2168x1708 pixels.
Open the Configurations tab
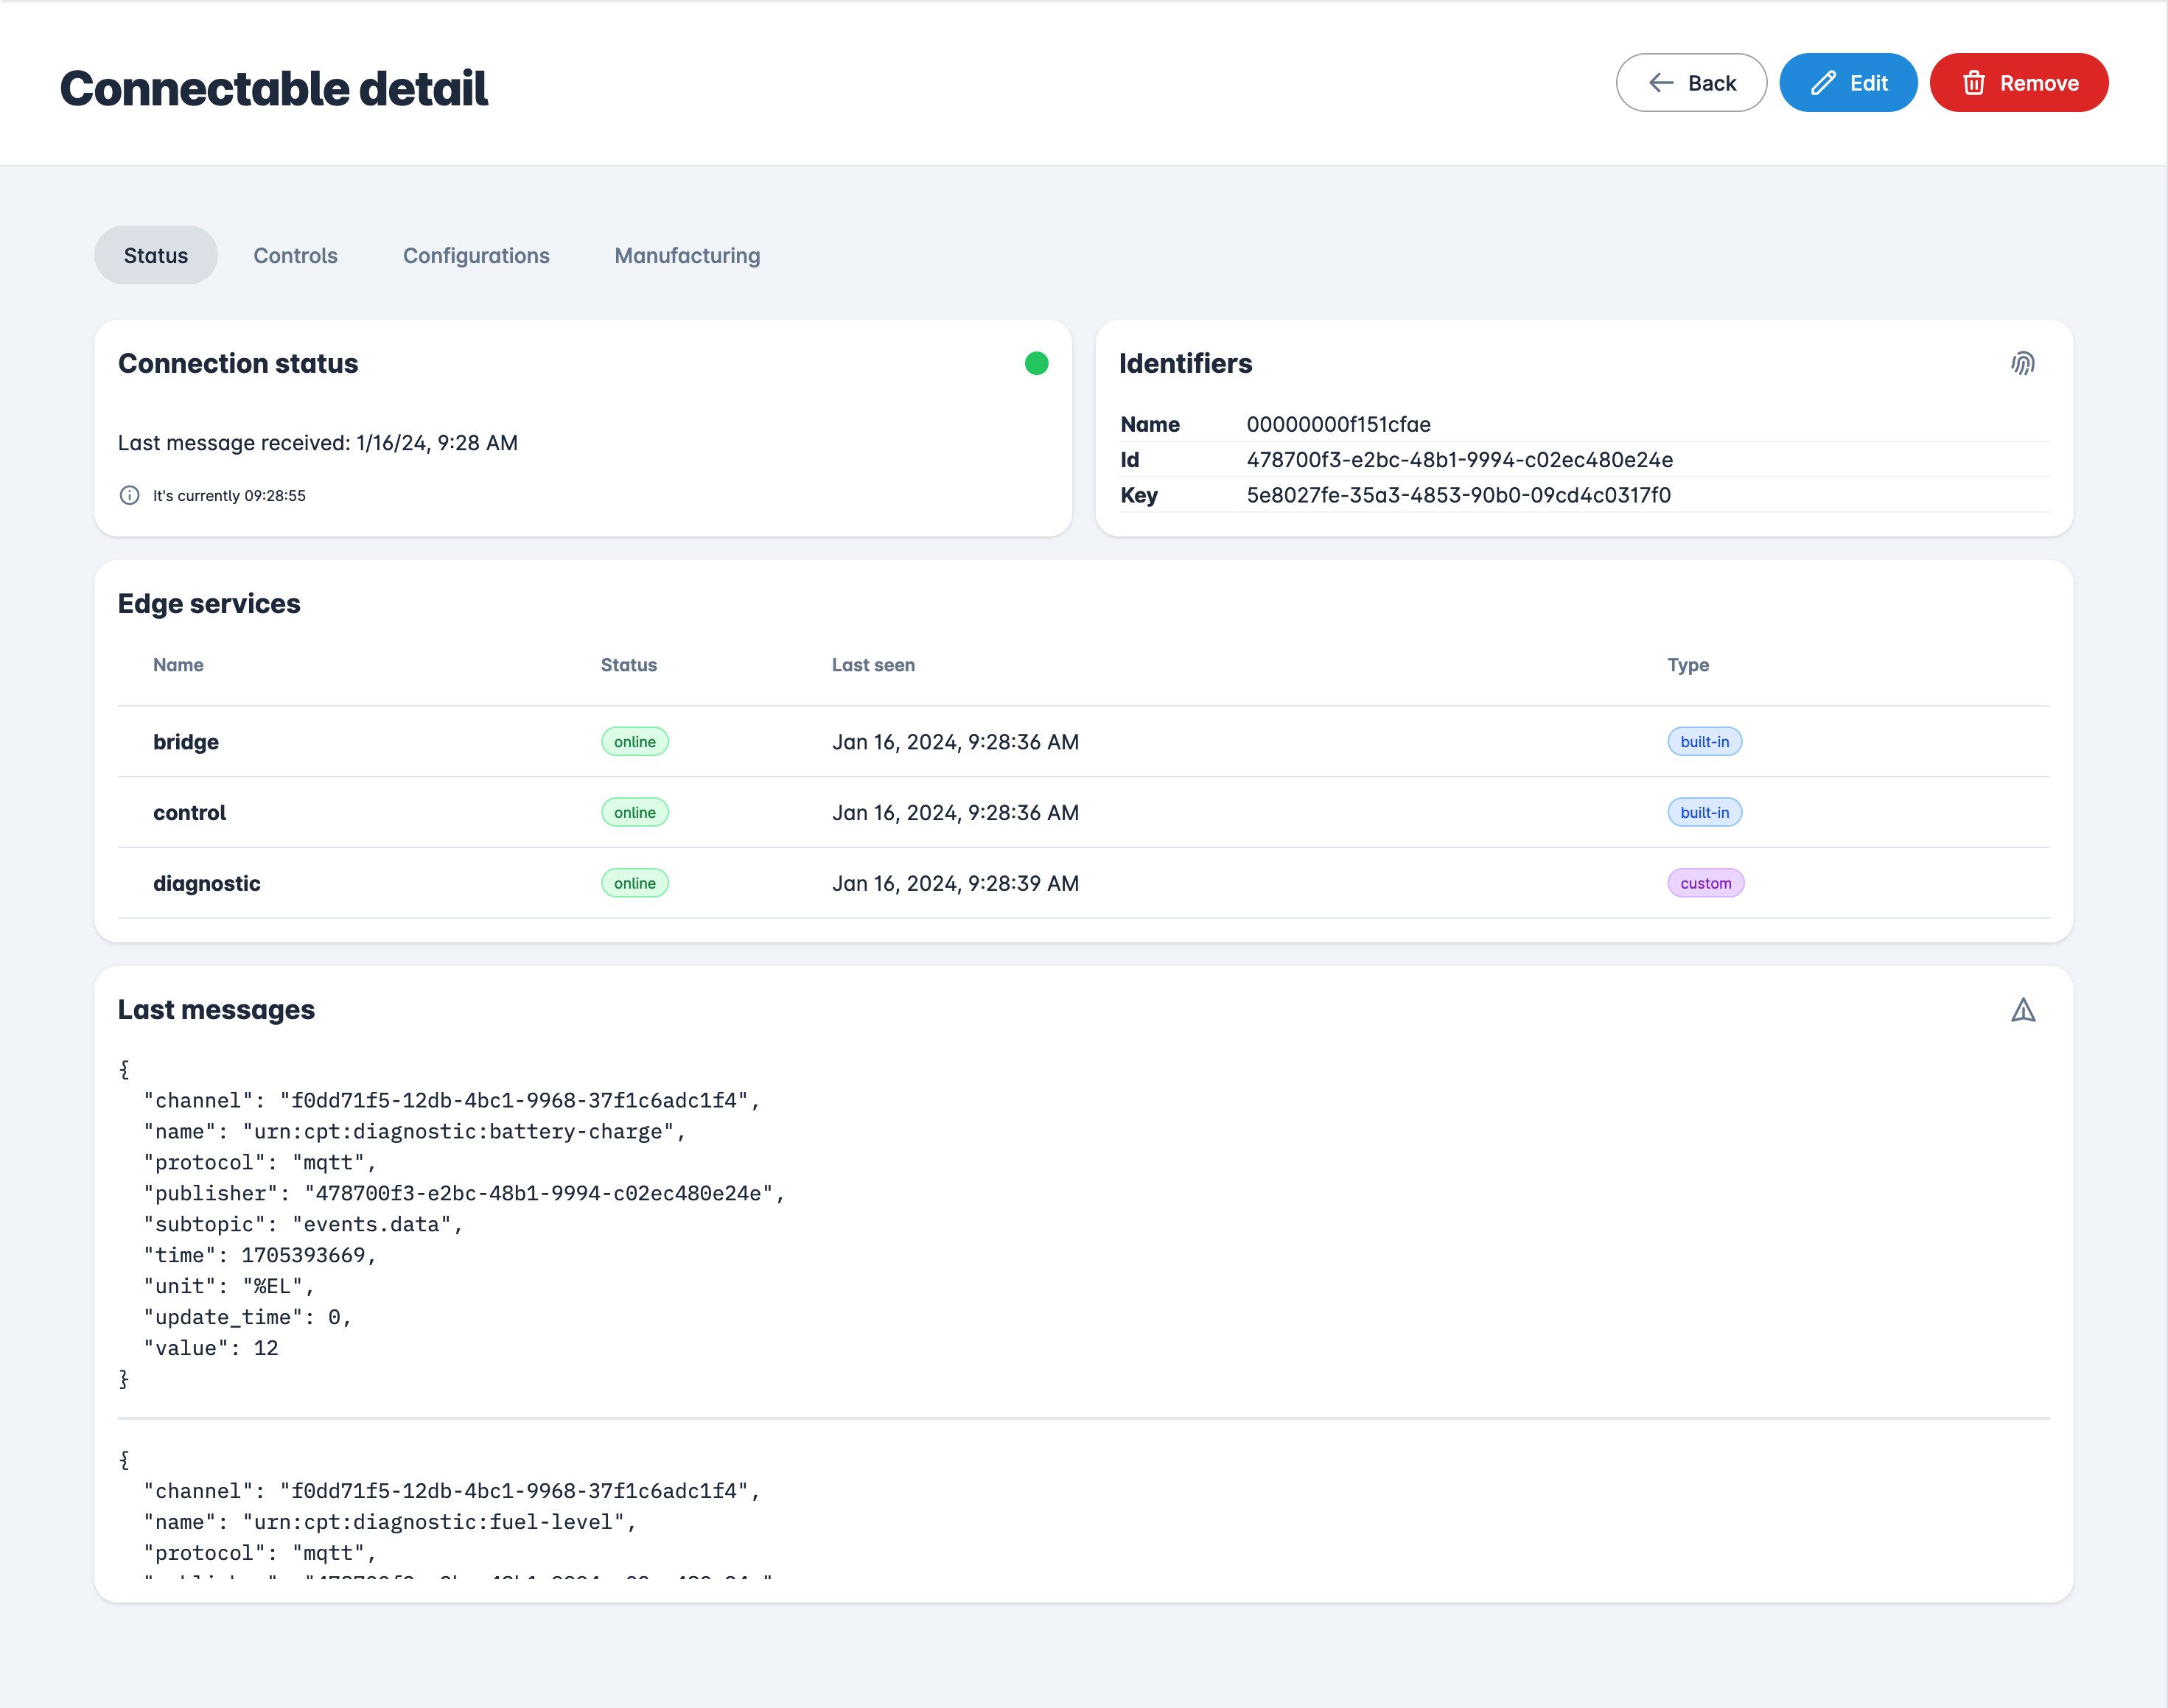coord(476,255)
